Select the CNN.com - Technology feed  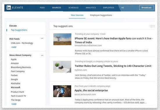22,43
